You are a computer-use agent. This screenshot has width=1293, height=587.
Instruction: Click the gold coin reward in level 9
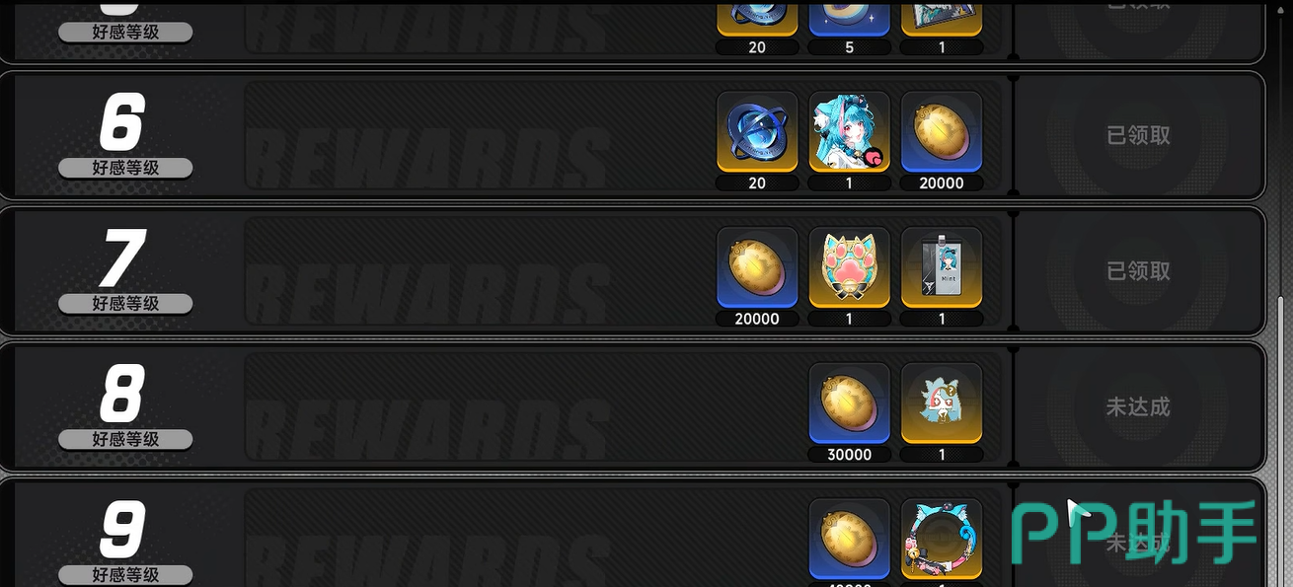pos(849,540)
